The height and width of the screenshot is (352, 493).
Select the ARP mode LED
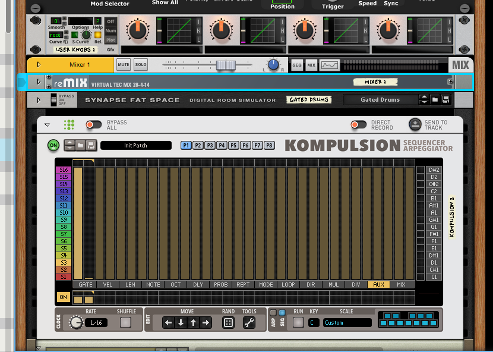pyautogui.click(x=273, y=313)
